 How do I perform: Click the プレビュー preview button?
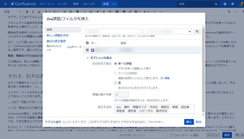tap(213, 135)
